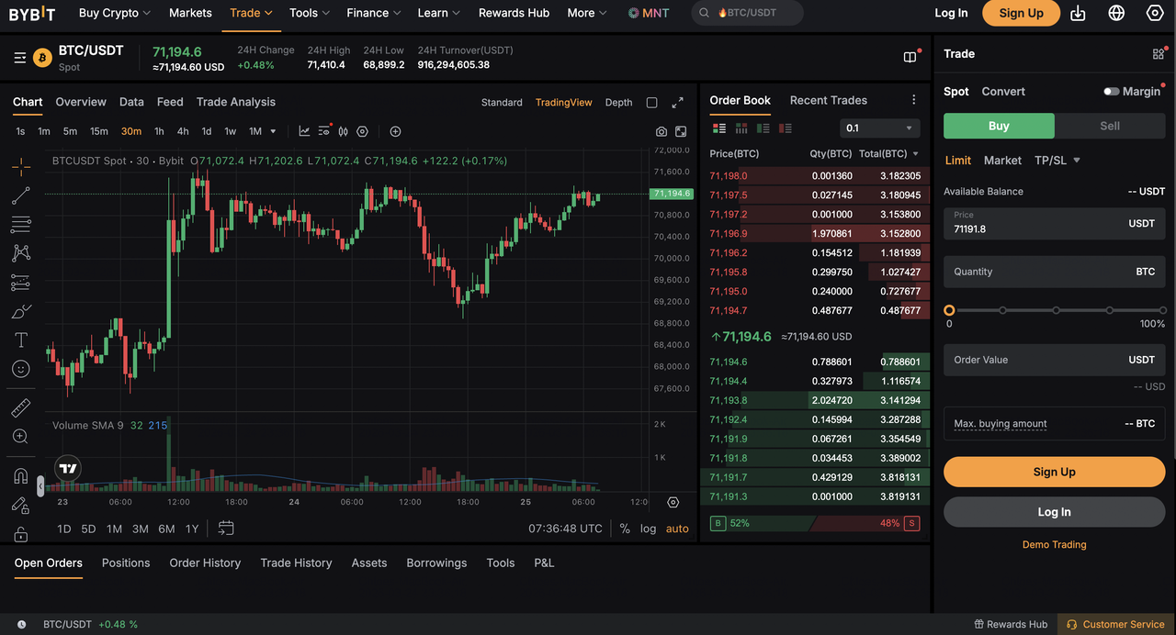The width and height of the screenshot is (1176, 635).
Task: Click the order amount percentage slider handle
Action: coord(949,310)
